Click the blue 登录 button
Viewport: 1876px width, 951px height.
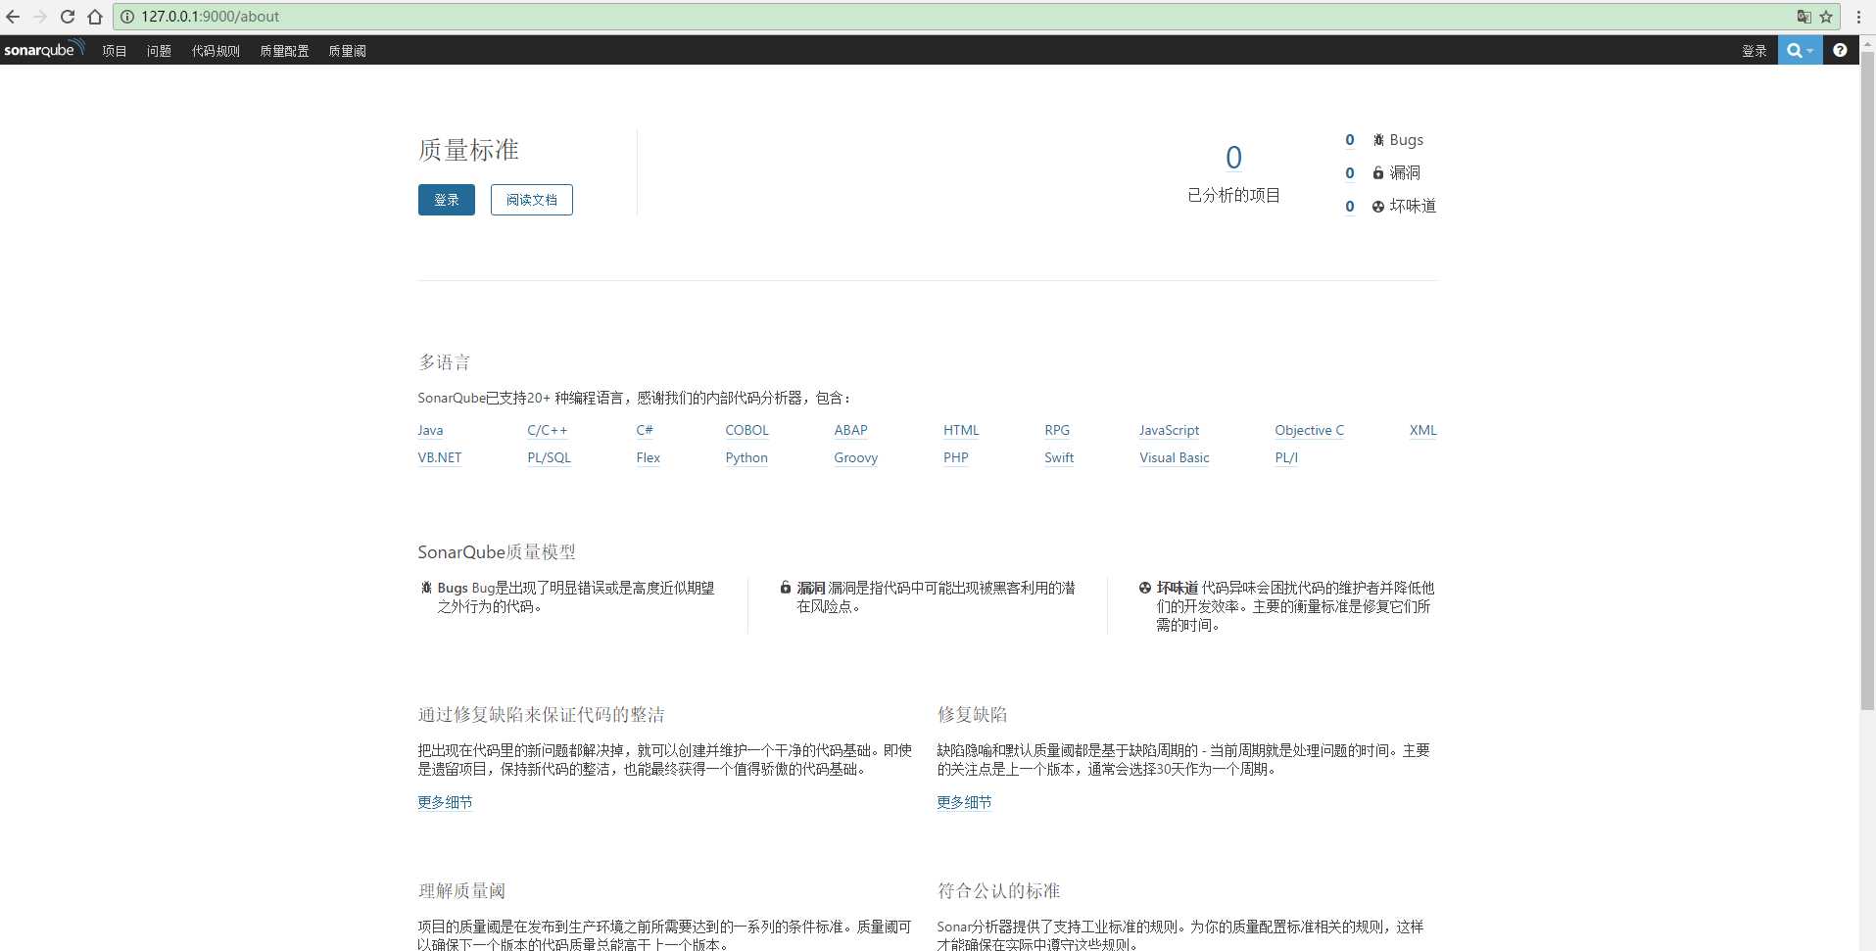(x=447, y=200)
